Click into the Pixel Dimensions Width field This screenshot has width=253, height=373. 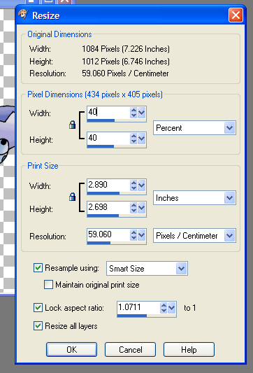(108, 112)
